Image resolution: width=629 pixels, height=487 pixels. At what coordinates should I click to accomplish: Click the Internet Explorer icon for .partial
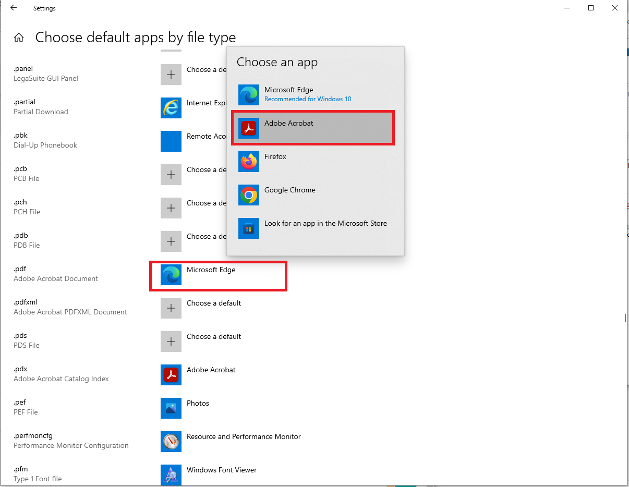point(171,108)
